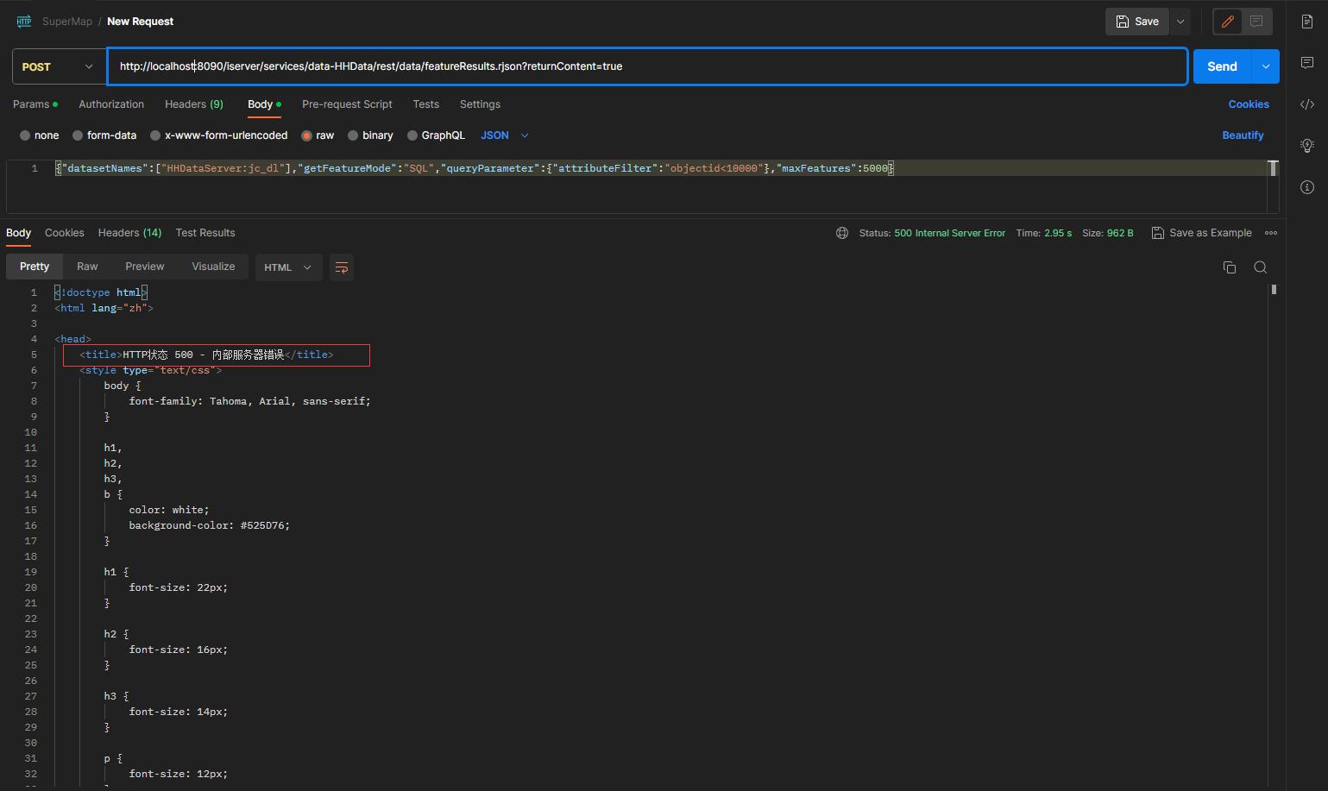Click the title line HTTP状态 500

point(206,355)
